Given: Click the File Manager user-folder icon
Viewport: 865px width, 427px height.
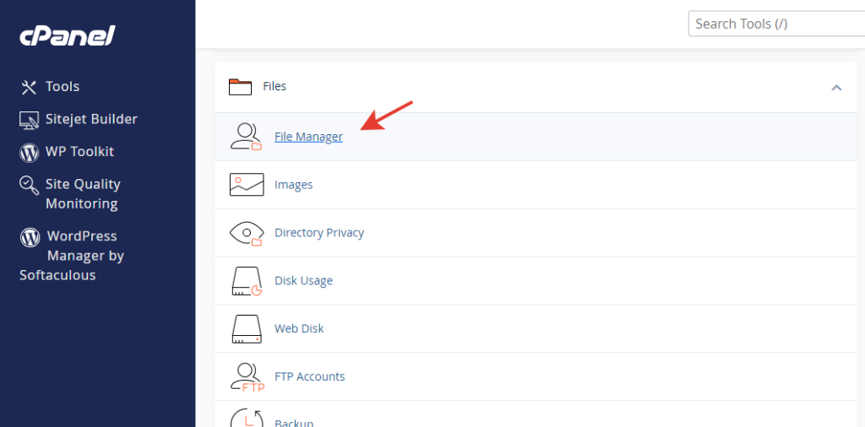Looking at the screenshot, I should tap(246, 137).
